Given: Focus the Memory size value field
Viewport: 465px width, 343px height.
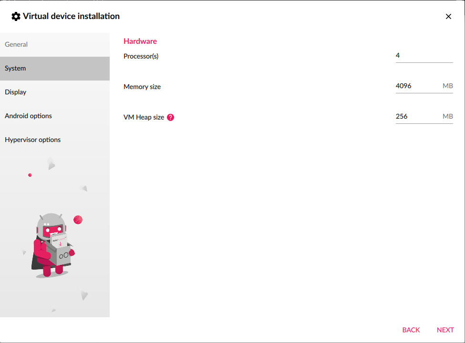Looking at the screenshot, I should pyautogui.click(x=417, y=86).
